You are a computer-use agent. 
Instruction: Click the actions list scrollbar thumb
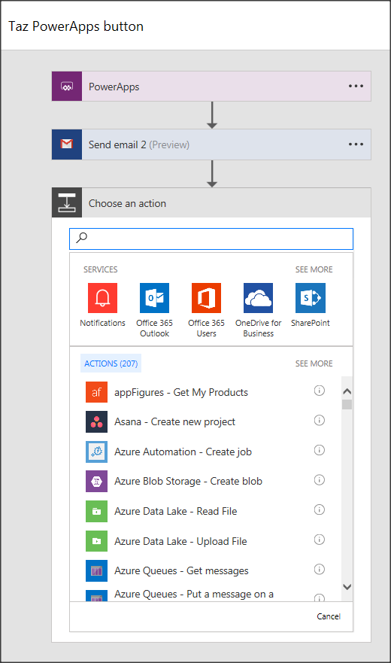pyautogui.click(x=347, y=405)
